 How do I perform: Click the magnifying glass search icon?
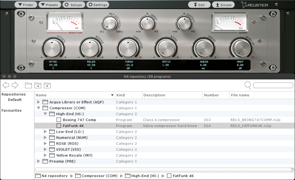tap(247, 85)
